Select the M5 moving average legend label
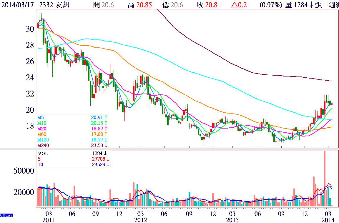 [41, 117]
